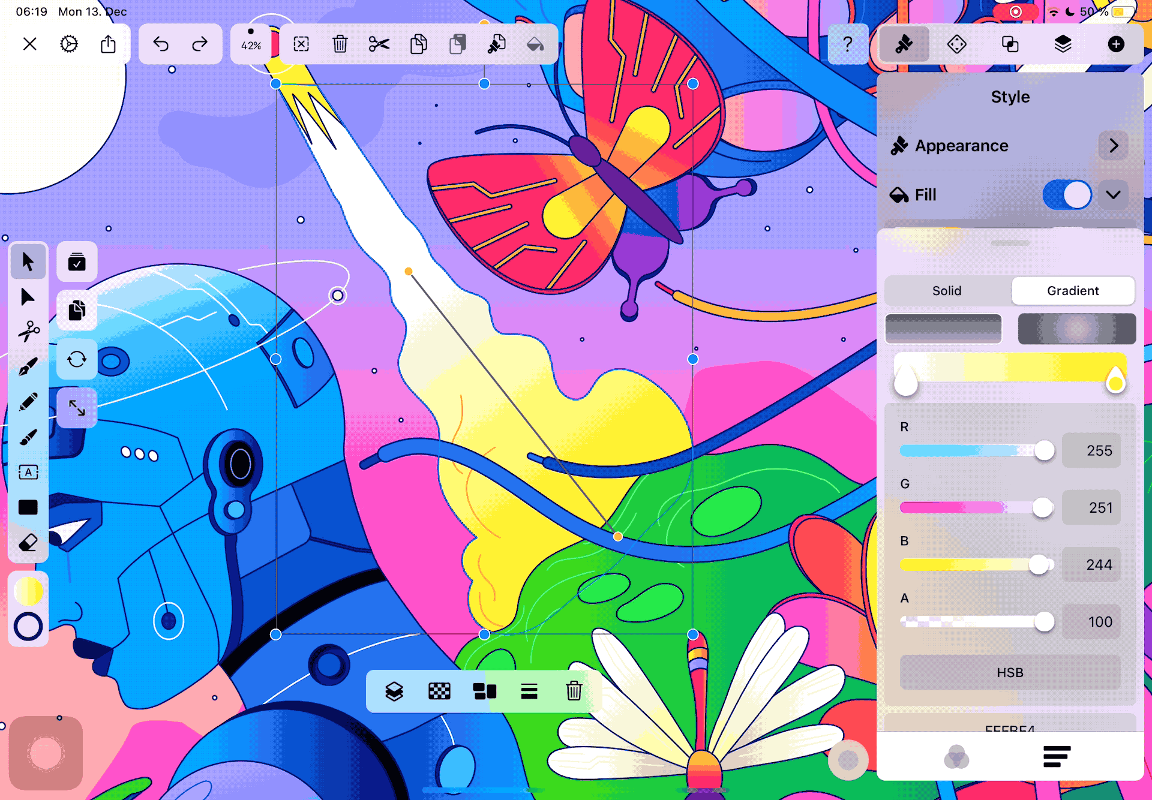1152x800 pixels.
Task: Close the document with the X icon
Action: coord(29,44)
